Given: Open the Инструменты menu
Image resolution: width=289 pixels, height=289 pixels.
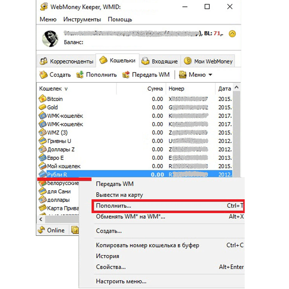Looking at the screenshot, I should coord(82,19).
